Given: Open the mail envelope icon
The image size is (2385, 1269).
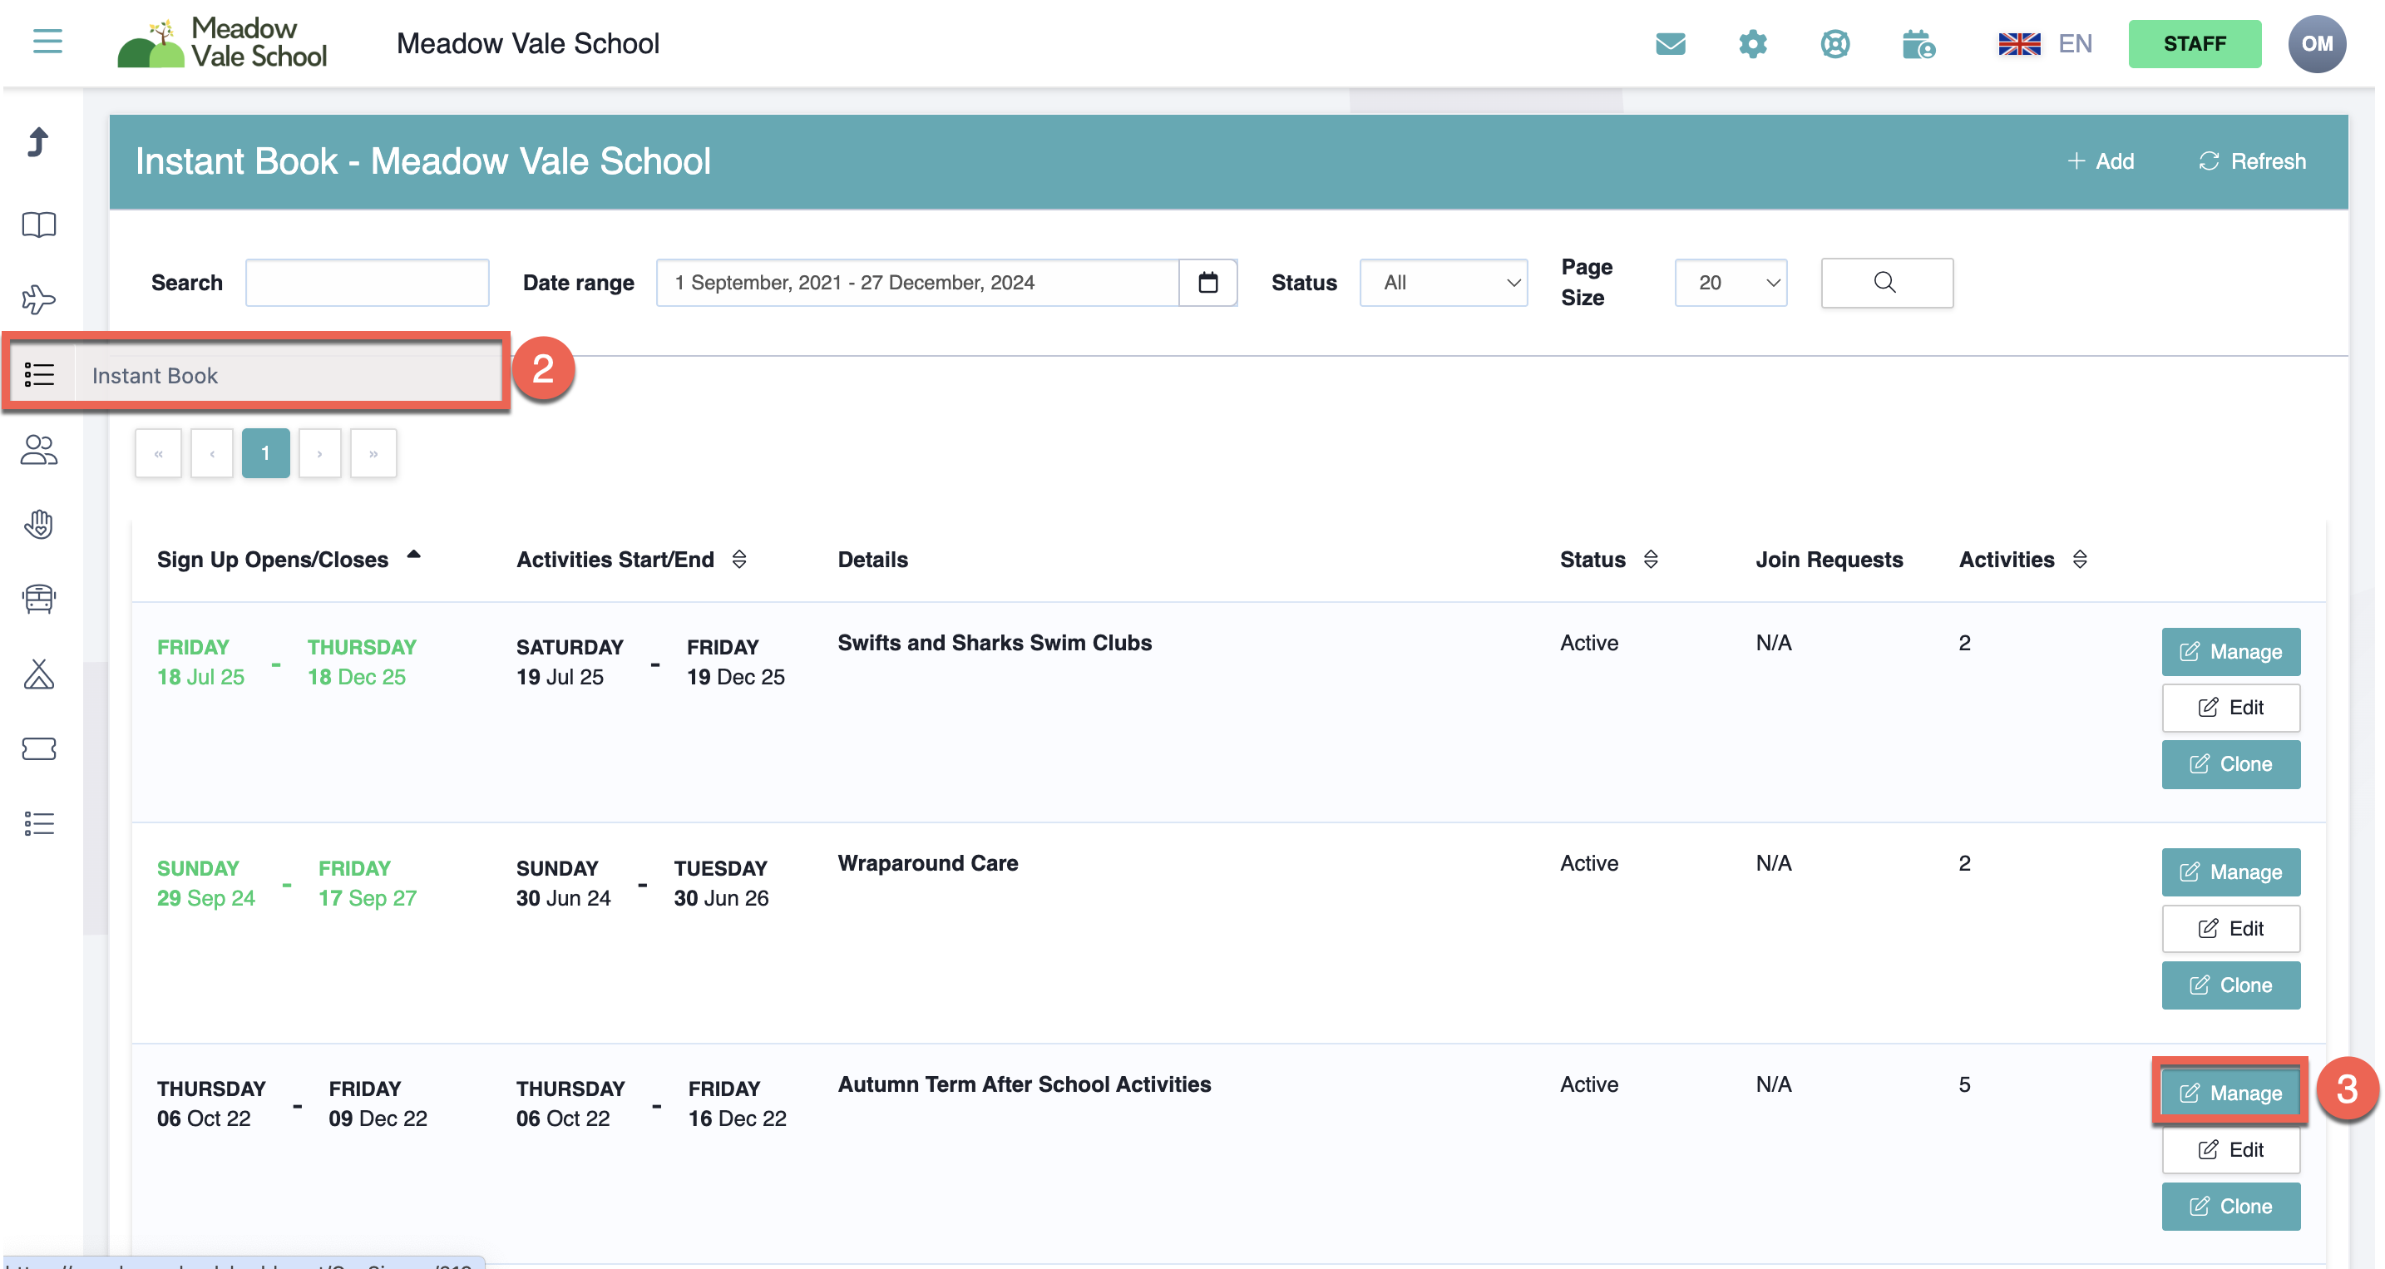Looking at the screenshot, I should (x=1669, y=43).
